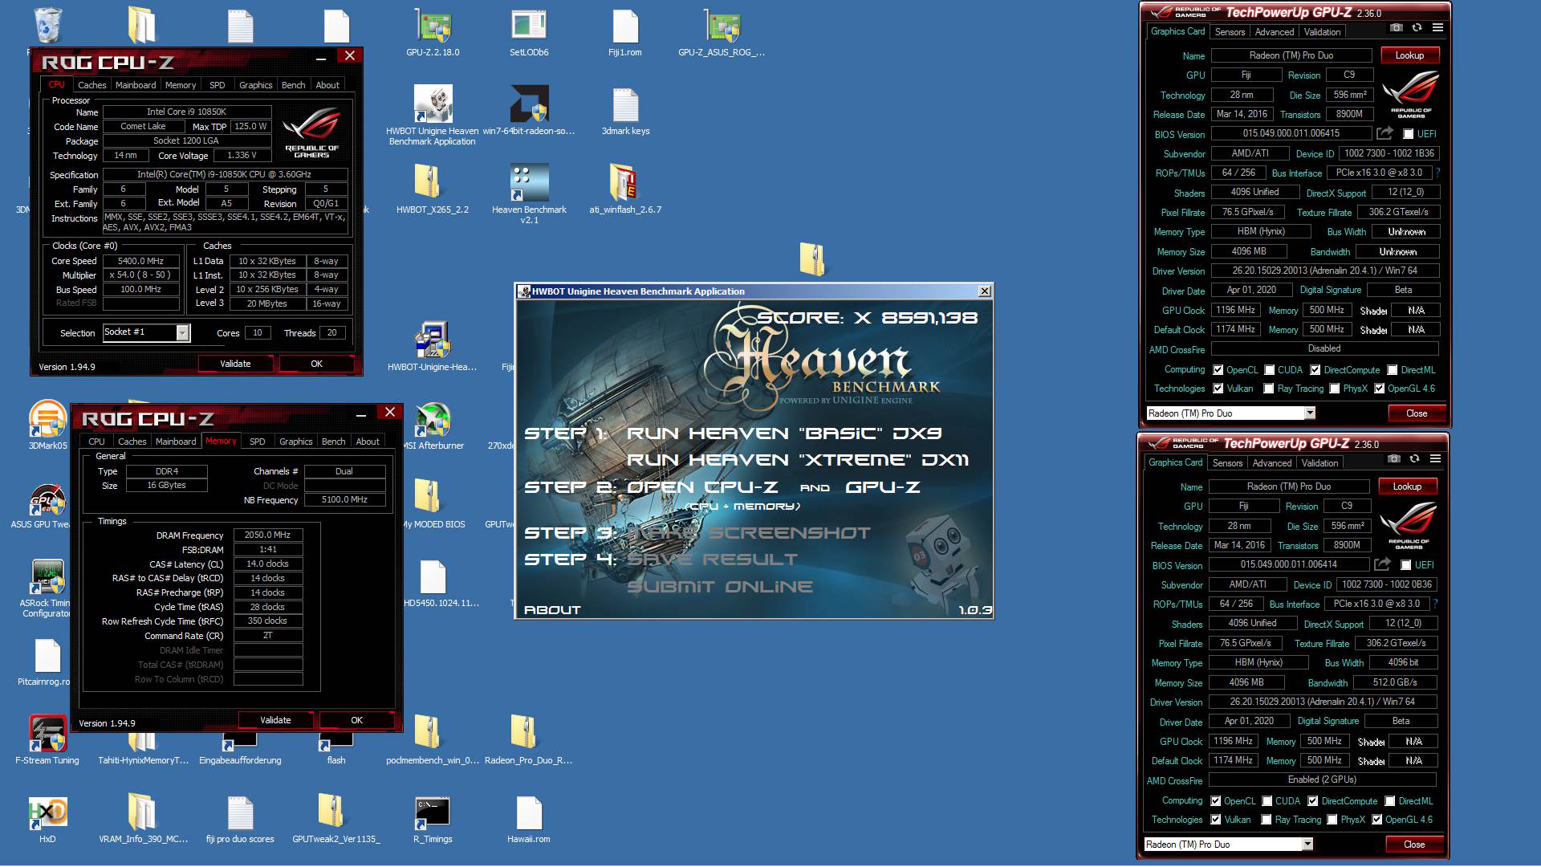Open Advanced tab in lower GPU-Z
1541x867 pixels.
tap(1272, 463)
